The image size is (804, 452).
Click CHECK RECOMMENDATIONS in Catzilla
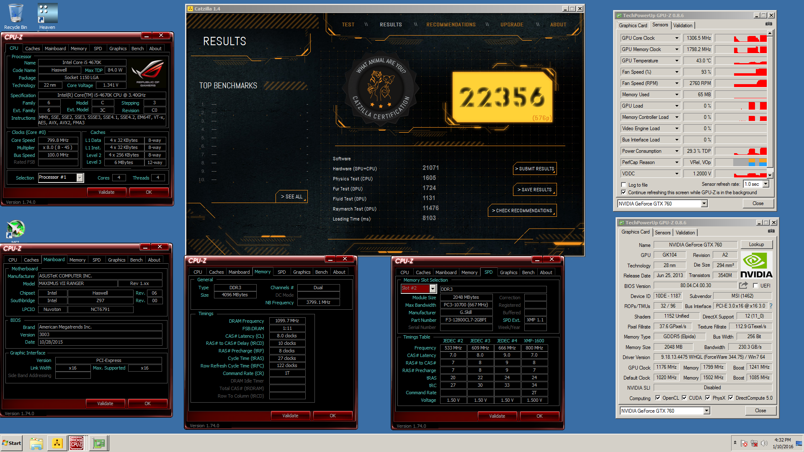(x=522, y=211)
